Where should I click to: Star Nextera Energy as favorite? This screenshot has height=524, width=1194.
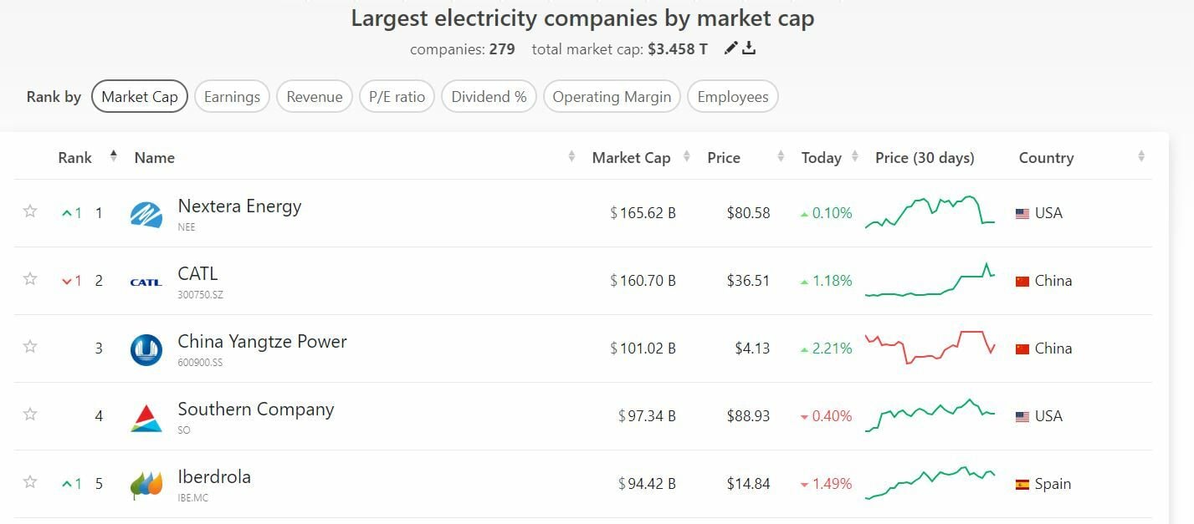[x=30, y=211]
